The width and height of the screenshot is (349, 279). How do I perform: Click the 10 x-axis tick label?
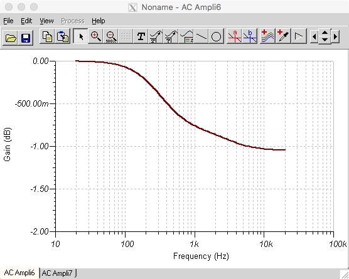[x=55, y=244]
